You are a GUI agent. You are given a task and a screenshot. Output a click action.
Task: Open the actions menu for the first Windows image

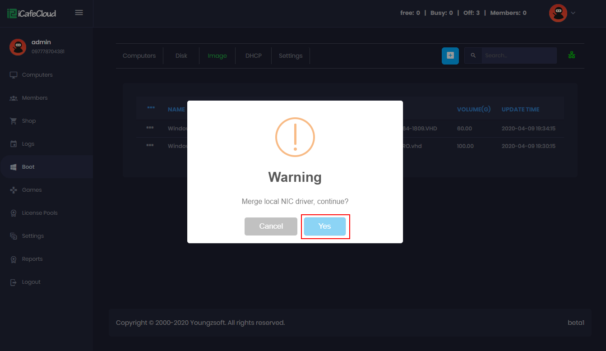pyautogui.click(x=151, y=128)
